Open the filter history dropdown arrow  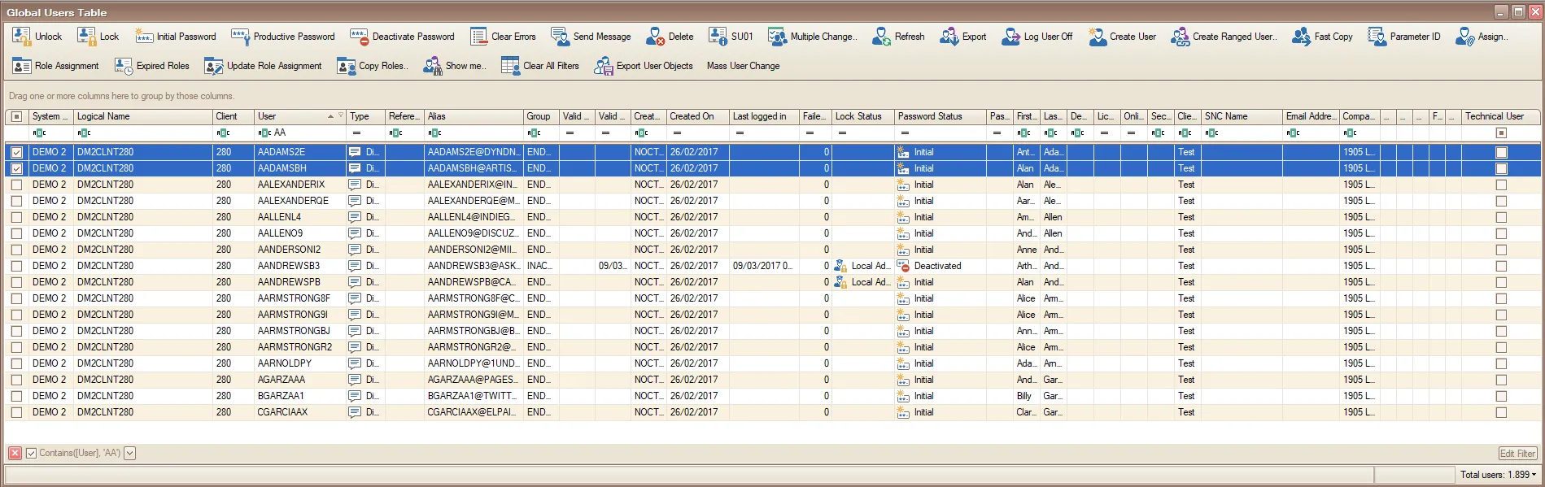pos(129,454)
